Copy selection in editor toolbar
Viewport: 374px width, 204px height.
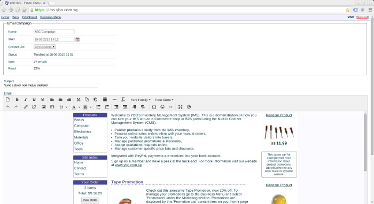coord(87,99)
